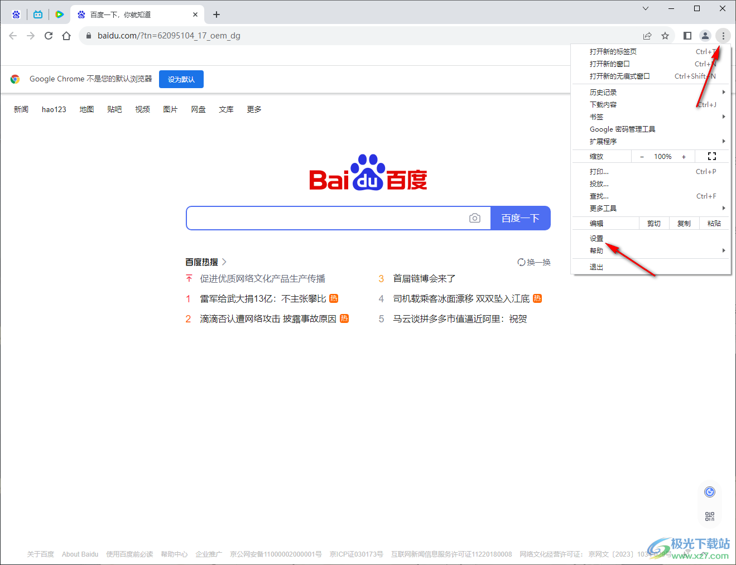Viewport: 736px width, 565px height.
Task: Expand the 帮助 submenu
Action: 651,250
